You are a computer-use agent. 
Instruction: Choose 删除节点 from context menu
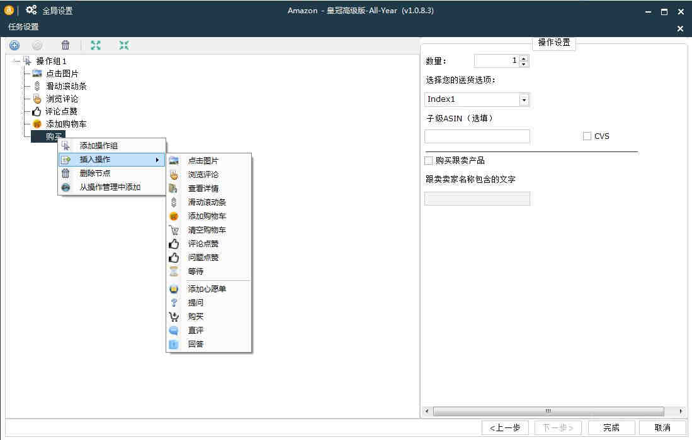pos(112,173)
